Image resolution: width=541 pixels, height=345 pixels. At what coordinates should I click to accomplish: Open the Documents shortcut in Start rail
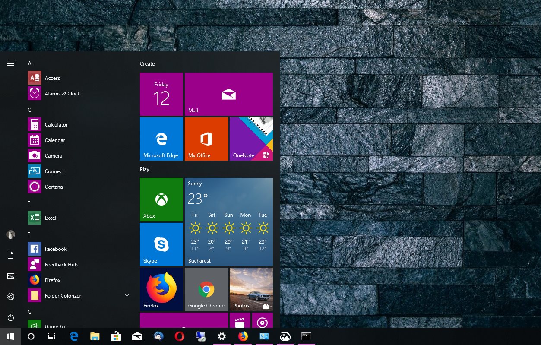[11, 255]
